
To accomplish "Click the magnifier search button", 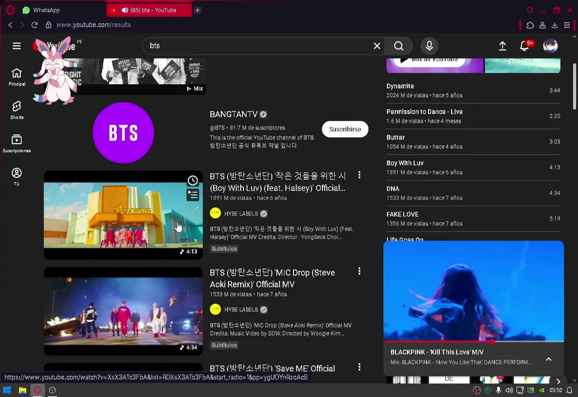I will click(399, 46).
